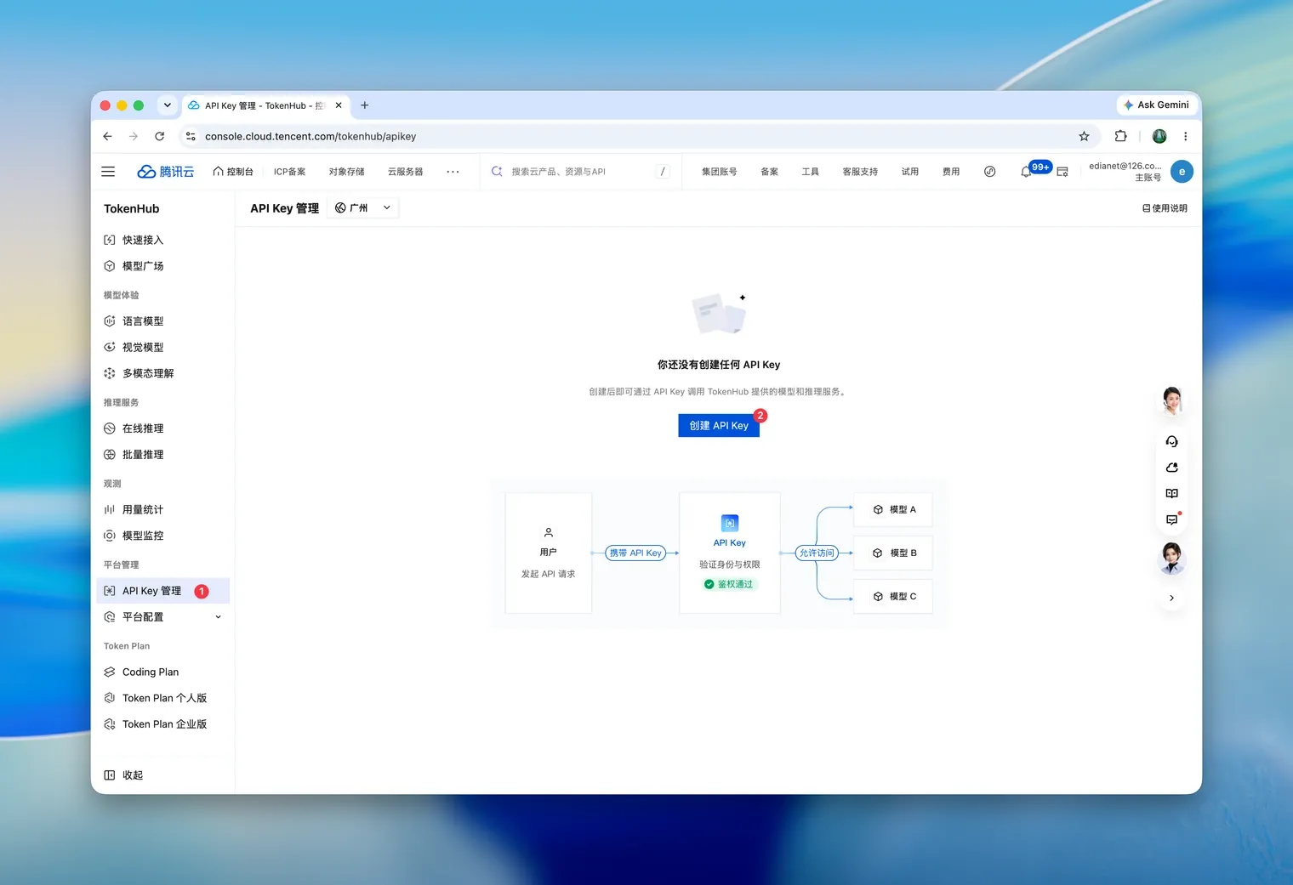Image resolution: width=1293 pixels, height=885 pixels.
Task: Open tab search dropdown arrow
Action: pos(168,105)
